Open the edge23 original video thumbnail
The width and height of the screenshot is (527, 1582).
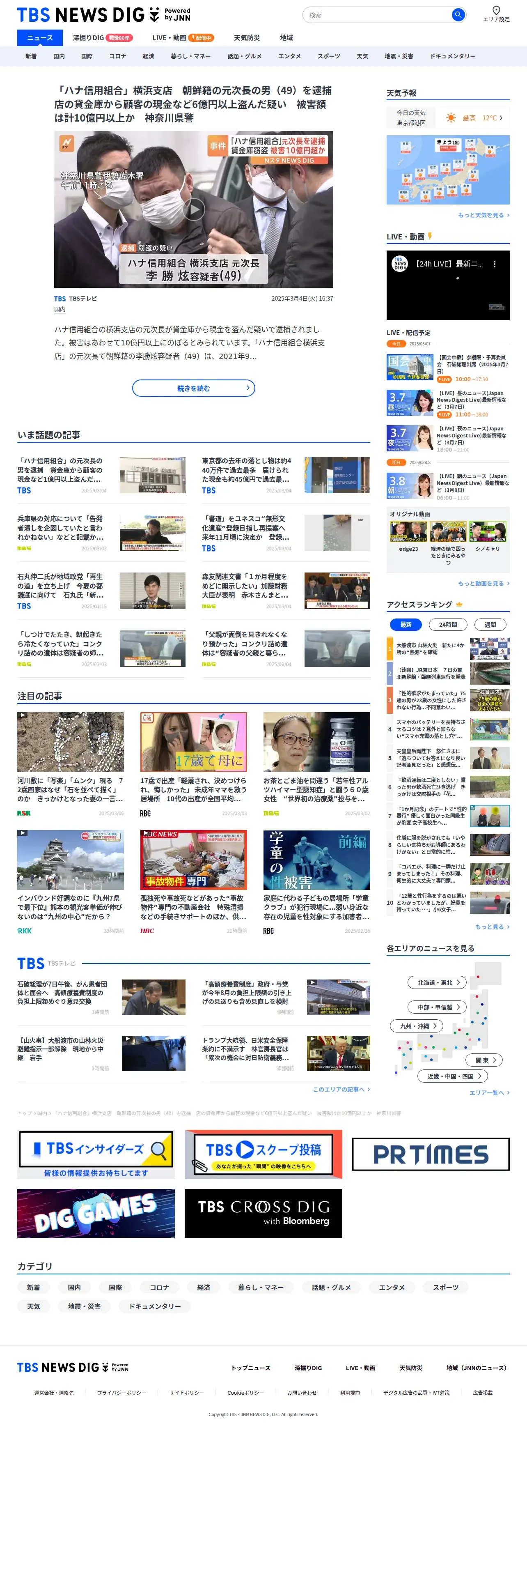pyautogui.click(x=409, y=532)
